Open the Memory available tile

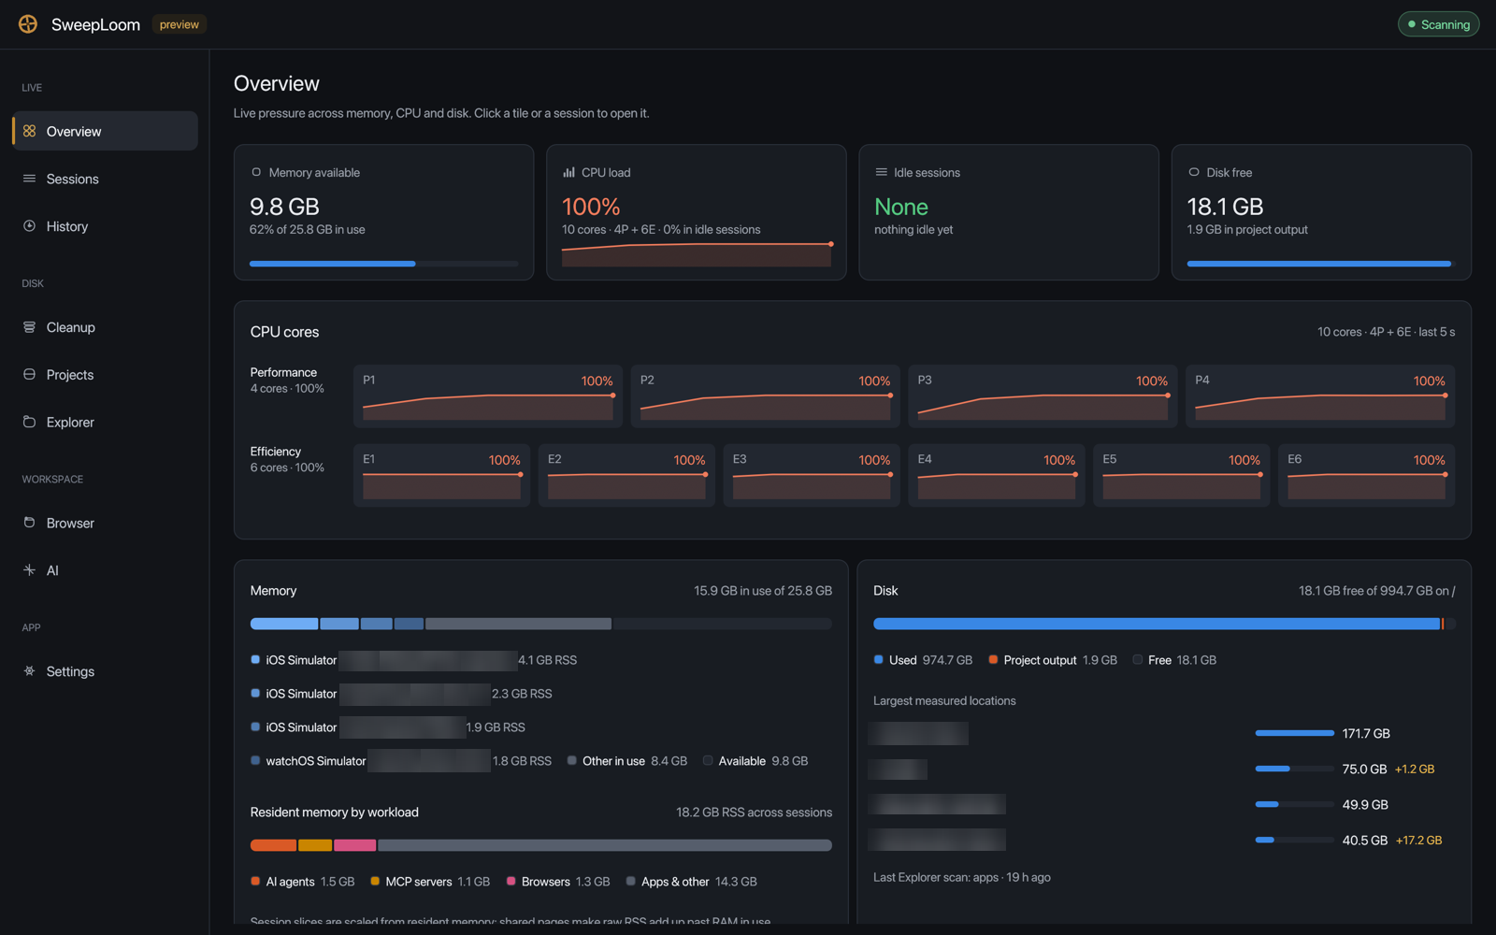click(383, 212)
